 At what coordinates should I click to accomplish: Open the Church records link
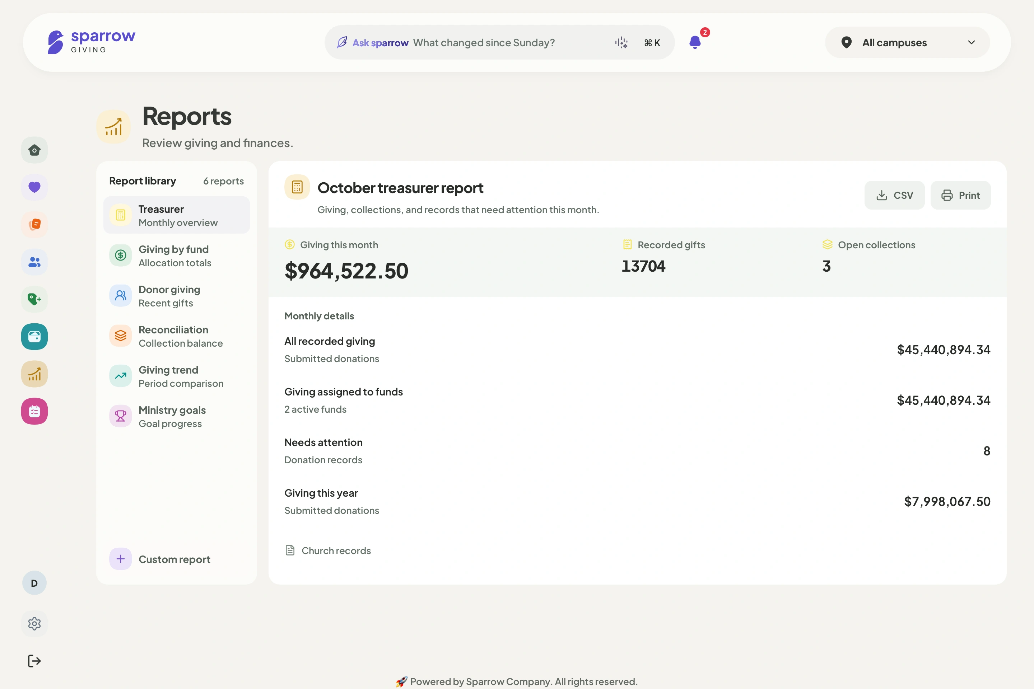tap(328, 550)
